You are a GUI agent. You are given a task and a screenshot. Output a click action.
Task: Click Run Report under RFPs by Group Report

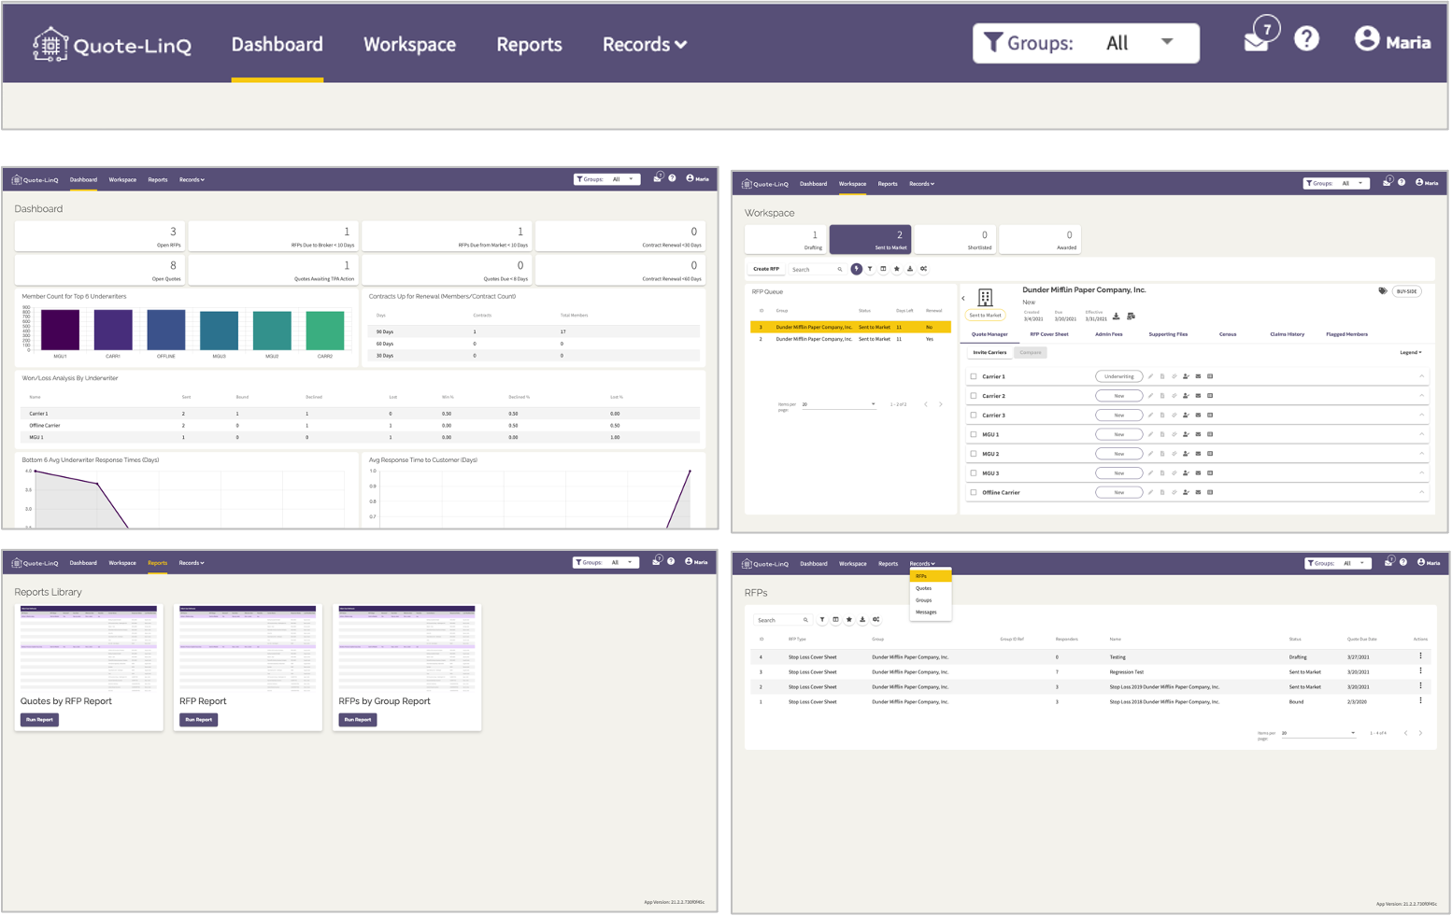[x=358, y=720]
